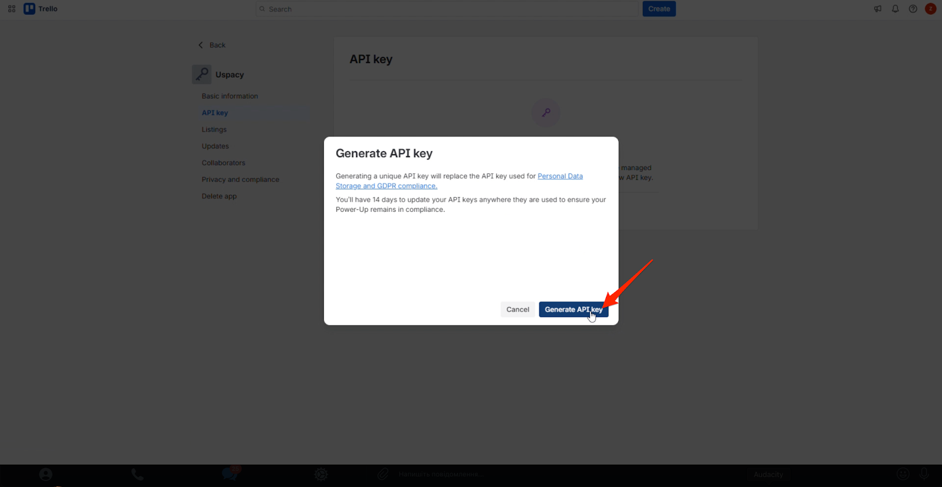
Task: Open the help question mark icon
Action: click(913, 9)
